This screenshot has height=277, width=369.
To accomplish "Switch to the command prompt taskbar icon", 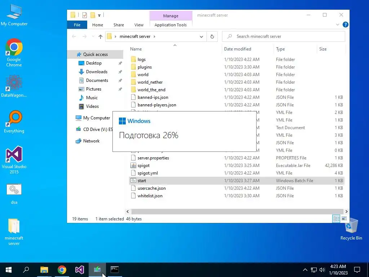I will [x=115, y=270].
